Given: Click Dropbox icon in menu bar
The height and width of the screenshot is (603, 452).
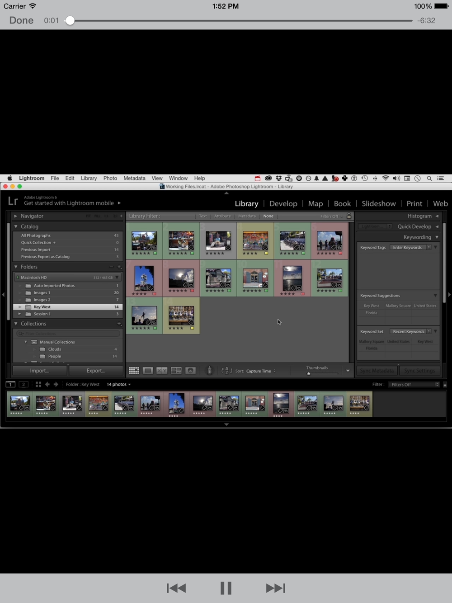Looking at the screenshot, I should tap(278, 178).
